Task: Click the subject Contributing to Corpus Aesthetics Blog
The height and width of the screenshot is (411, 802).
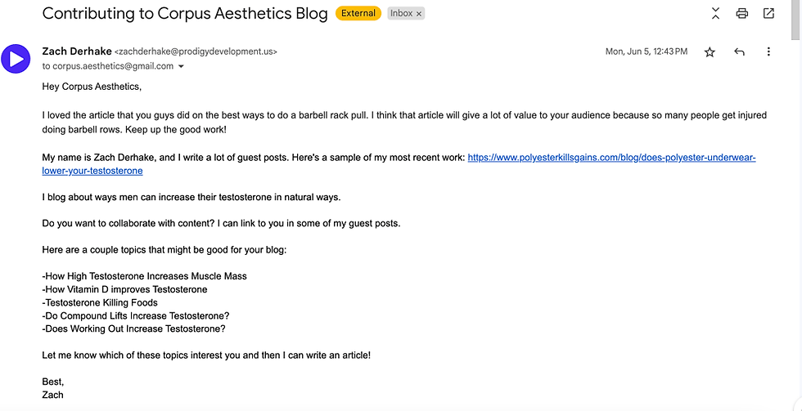Action: click(x=185, y=14)
